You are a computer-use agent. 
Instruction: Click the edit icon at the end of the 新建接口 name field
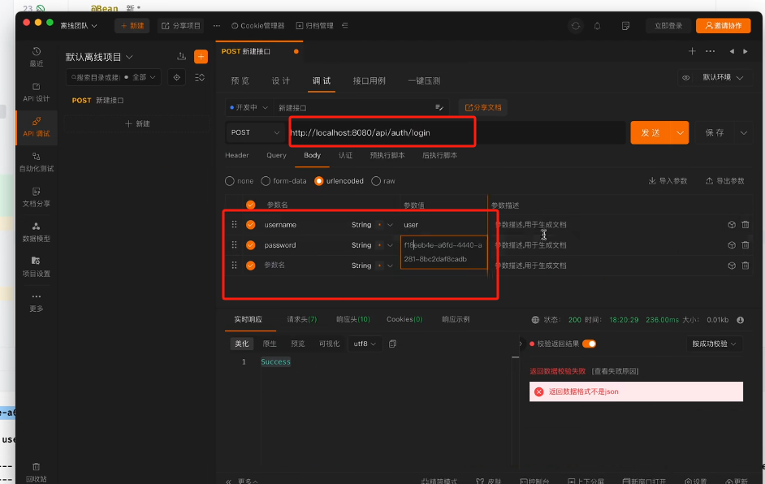[439, 107]
